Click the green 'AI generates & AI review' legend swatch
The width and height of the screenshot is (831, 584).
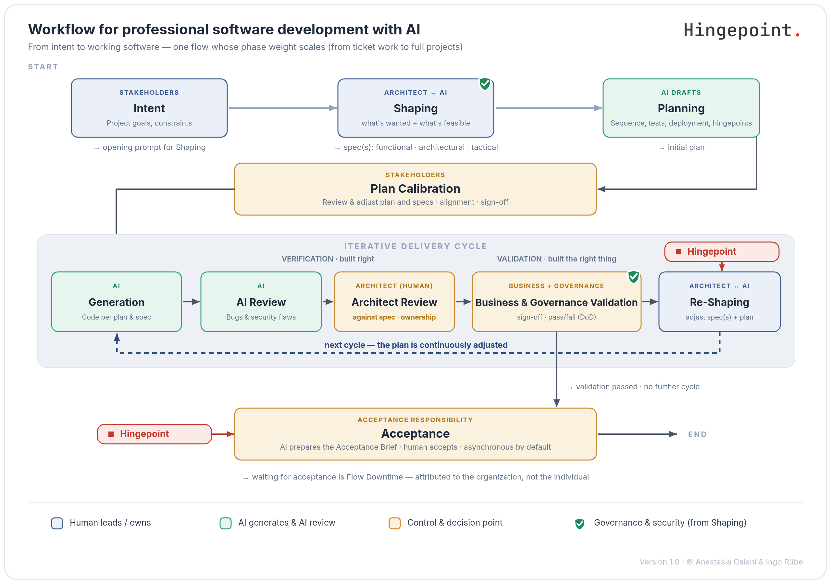(226, 523)
